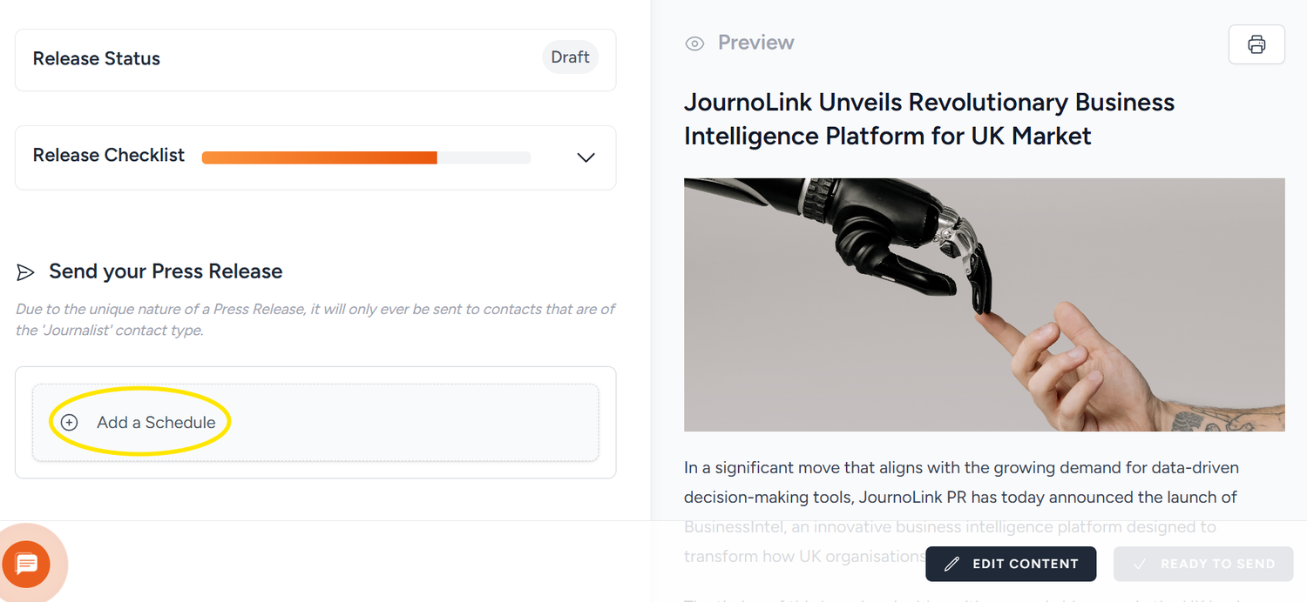Click the orange Release Checklist progress bar
The width and height of the screenshot is (1307, 602).
coord(319,157)
